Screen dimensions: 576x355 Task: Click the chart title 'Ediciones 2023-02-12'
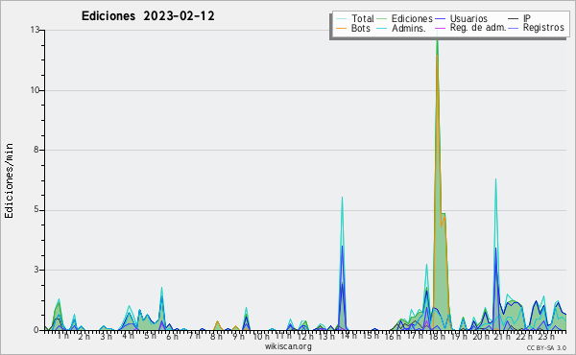pos(148,16)
